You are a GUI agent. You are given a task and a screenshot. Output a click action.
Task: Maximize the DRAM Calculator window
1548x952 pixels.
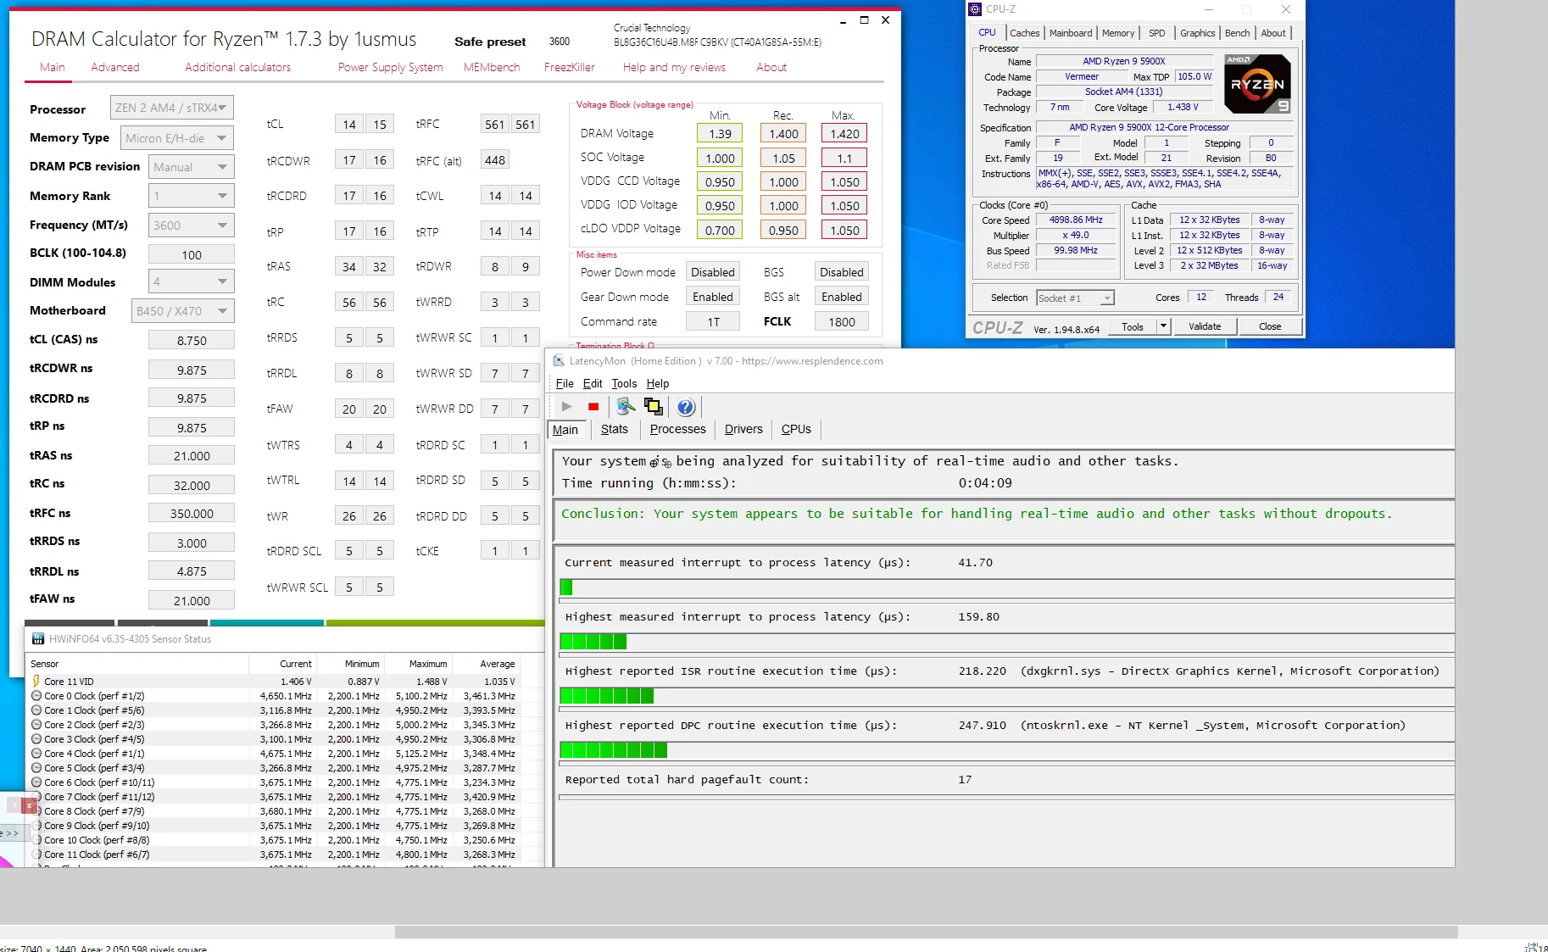click(864, 20)
